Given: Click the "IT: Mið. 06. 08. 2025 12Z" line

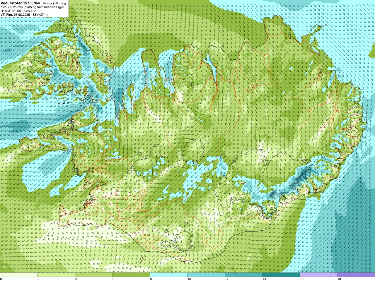Looking at the screenshot, I should [x=18, y=11].
